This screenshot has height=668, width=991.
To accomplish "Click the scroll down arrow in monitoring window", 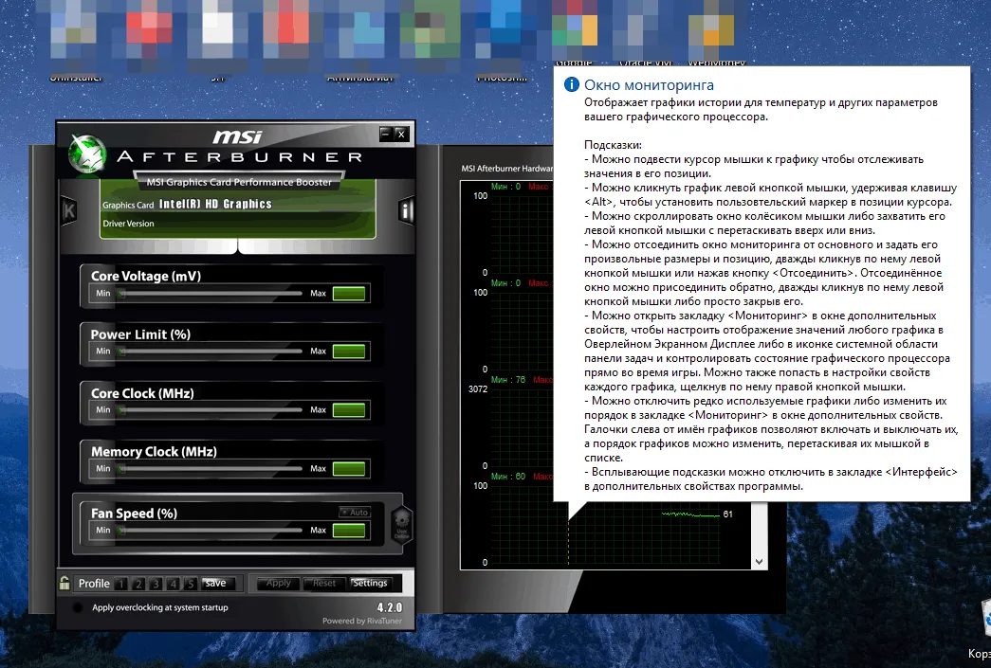I will pos(758,562).
